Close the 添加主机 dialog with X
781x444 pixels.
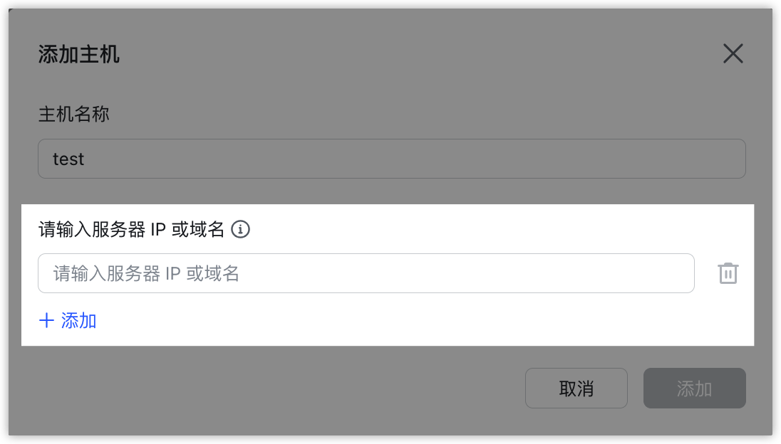coord(733,53)
